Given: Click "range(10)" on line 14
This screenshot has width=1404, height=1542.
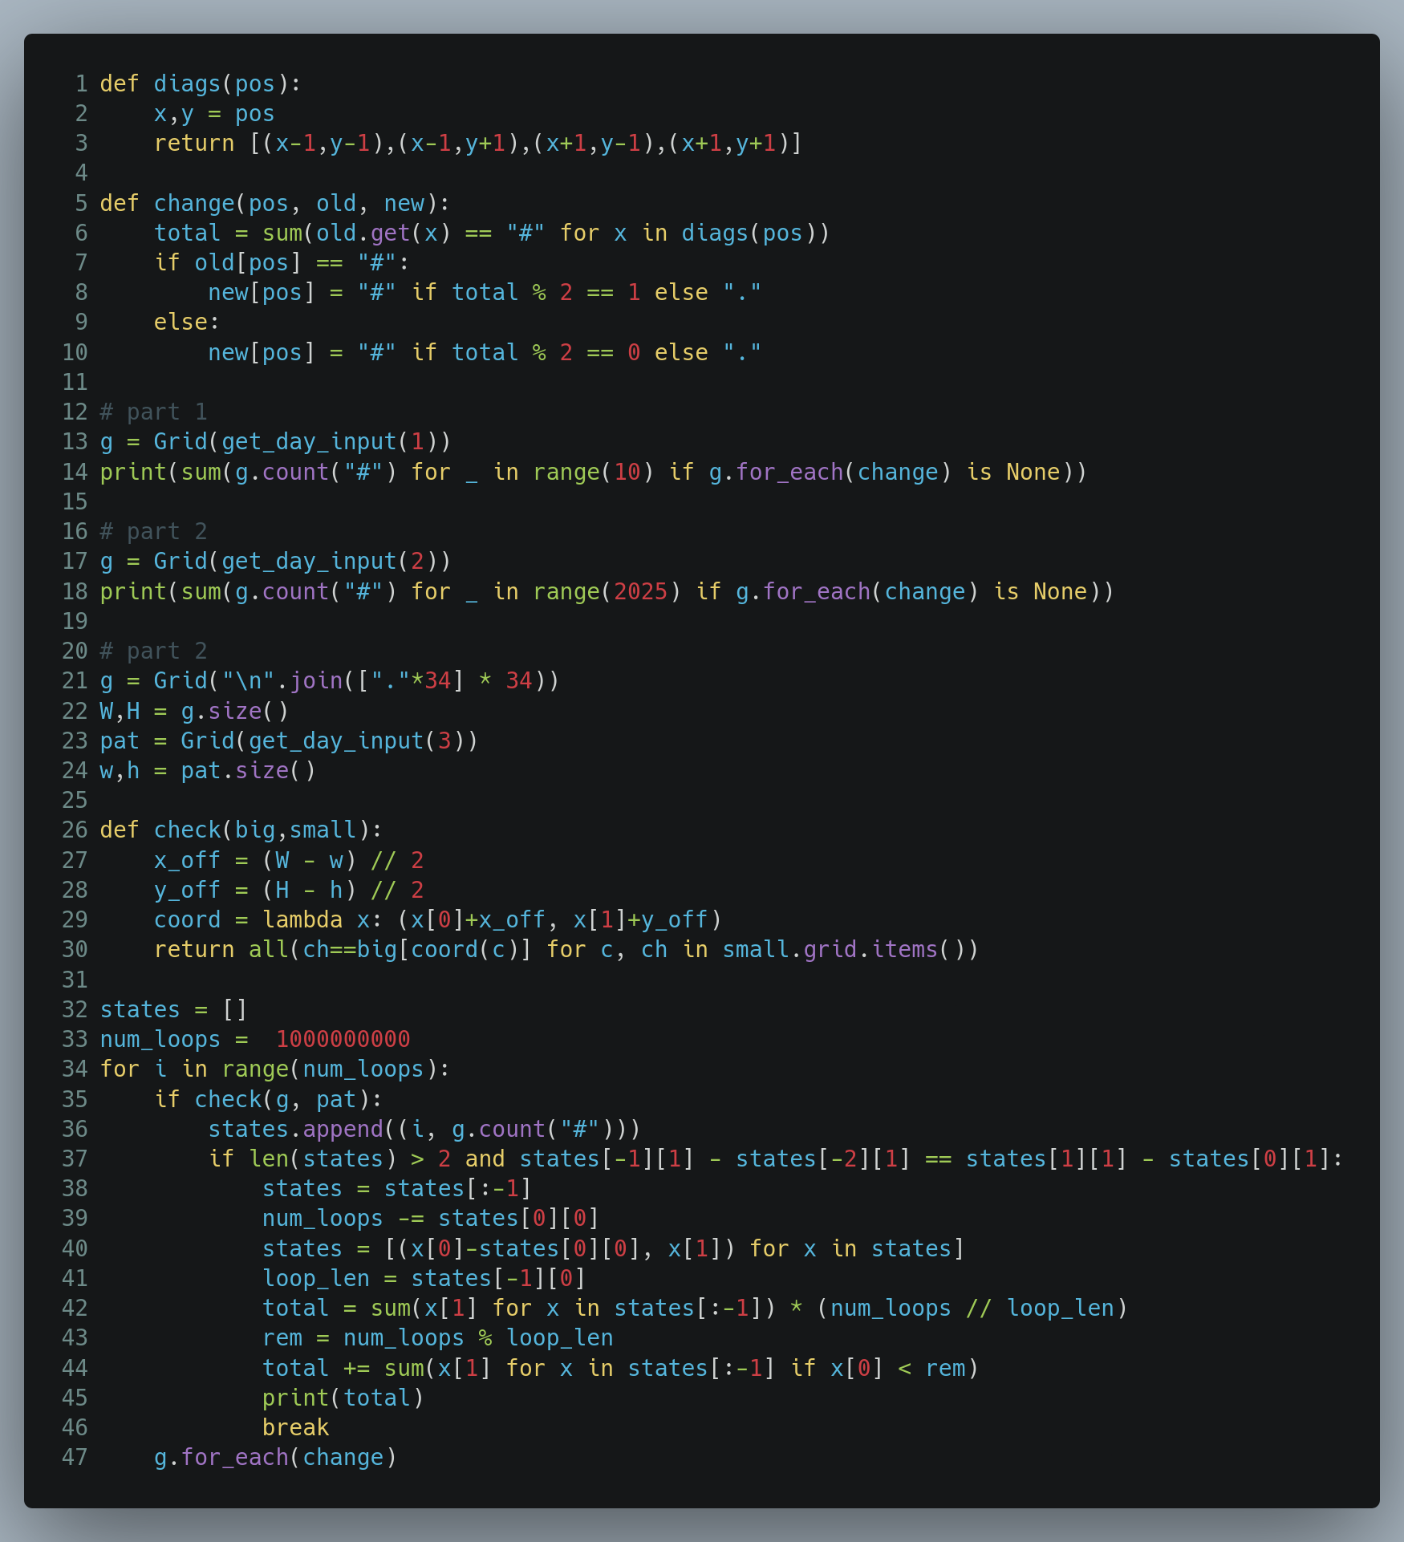Looking at the screenshot, I should [x=594, y=473].
